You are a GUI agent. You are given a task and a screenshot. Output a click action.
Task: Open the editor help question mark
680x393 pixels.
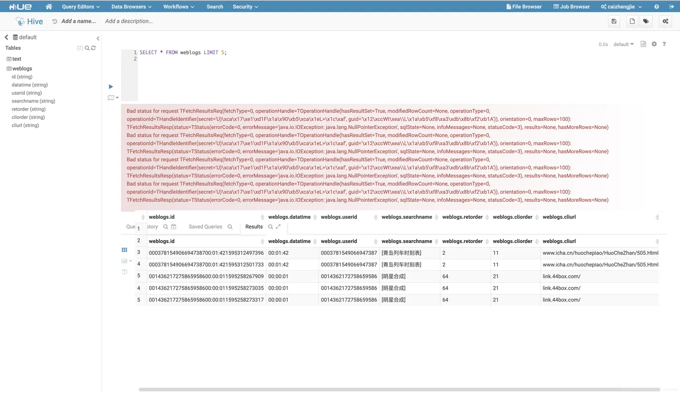click(x=664, y=44)
